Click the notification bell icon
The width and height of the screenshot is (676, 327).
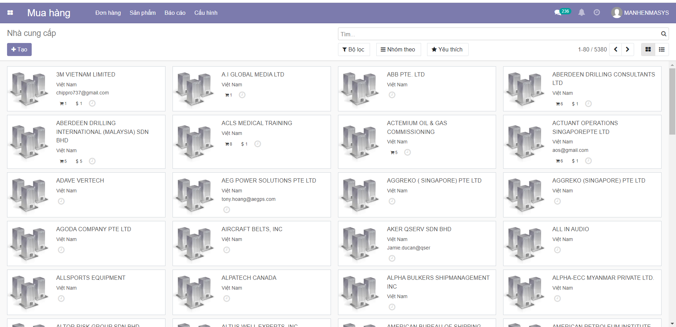coord(582,13)
